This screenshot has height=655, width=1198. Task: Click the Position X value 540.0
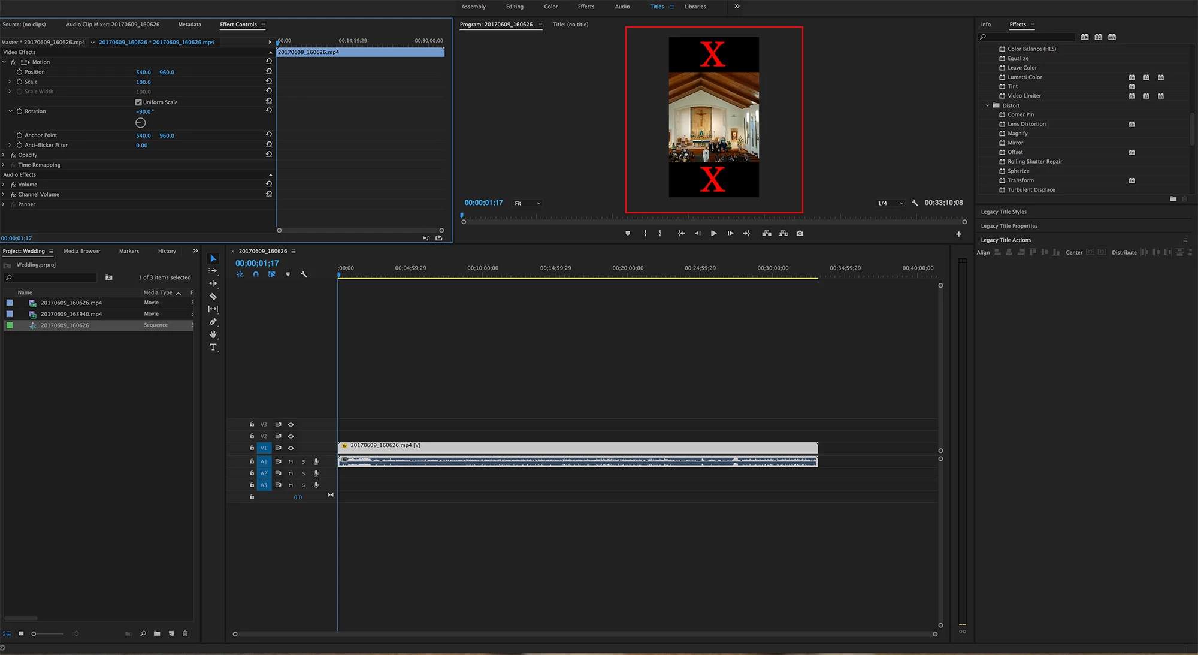click(x=143, y=72)
